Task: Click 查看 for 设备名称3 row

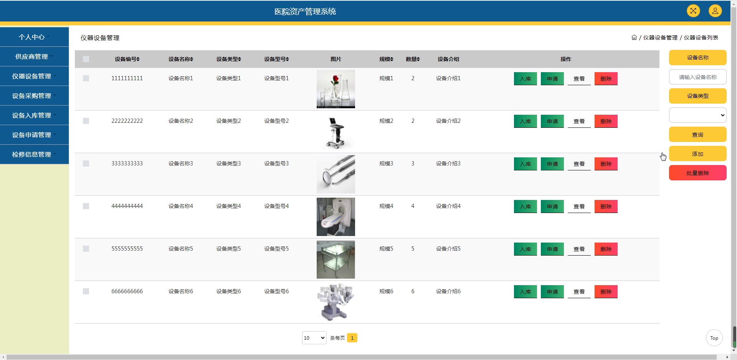Action: (x=579, y=164)
